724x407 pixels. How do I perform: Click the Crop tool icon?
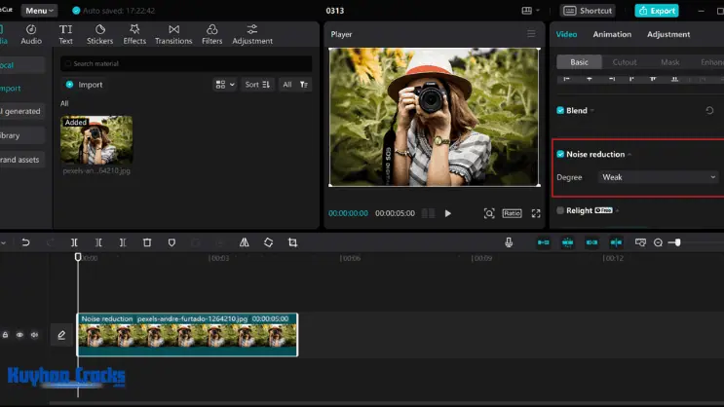tap(292, 242)
